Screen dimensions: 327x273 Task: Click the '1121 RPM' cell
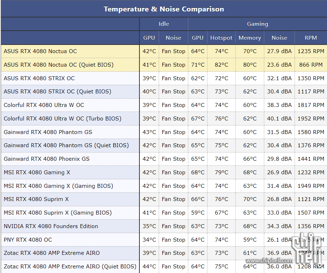[x=311, y=199]
